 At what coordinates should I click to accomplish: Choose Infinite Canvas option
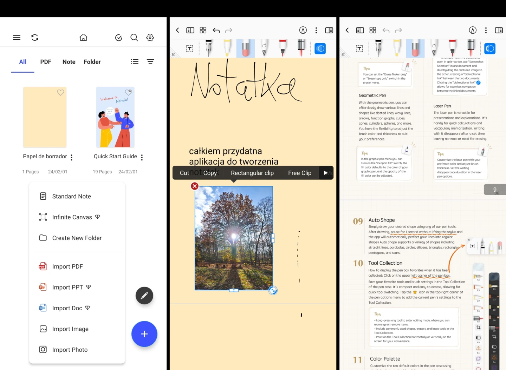coord(77,217)
